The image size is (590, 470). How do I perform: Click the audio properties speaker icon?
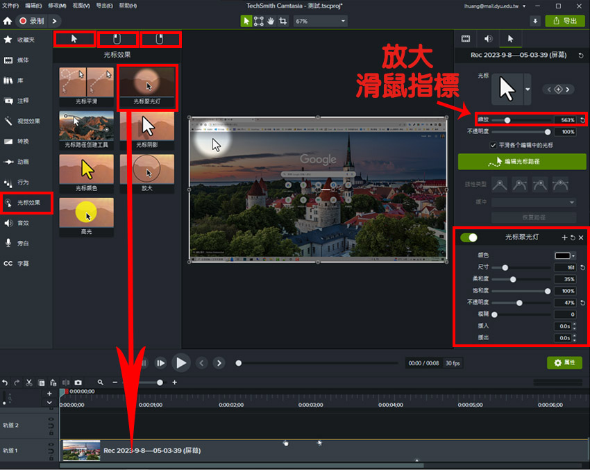[x=488, y=39]
